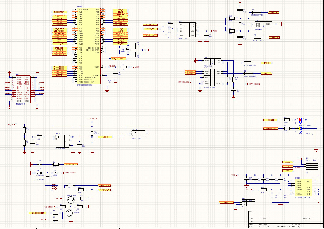The image size is (324, 229).
Task: Click the BUTTON_3 net label
Action: (x=121, y=35)
